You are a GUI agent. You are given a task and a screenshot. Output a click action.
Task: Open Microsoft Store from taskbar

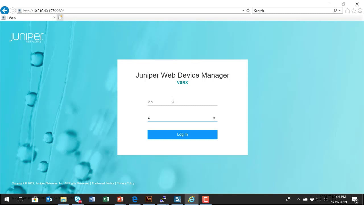(x=35, y=199)
